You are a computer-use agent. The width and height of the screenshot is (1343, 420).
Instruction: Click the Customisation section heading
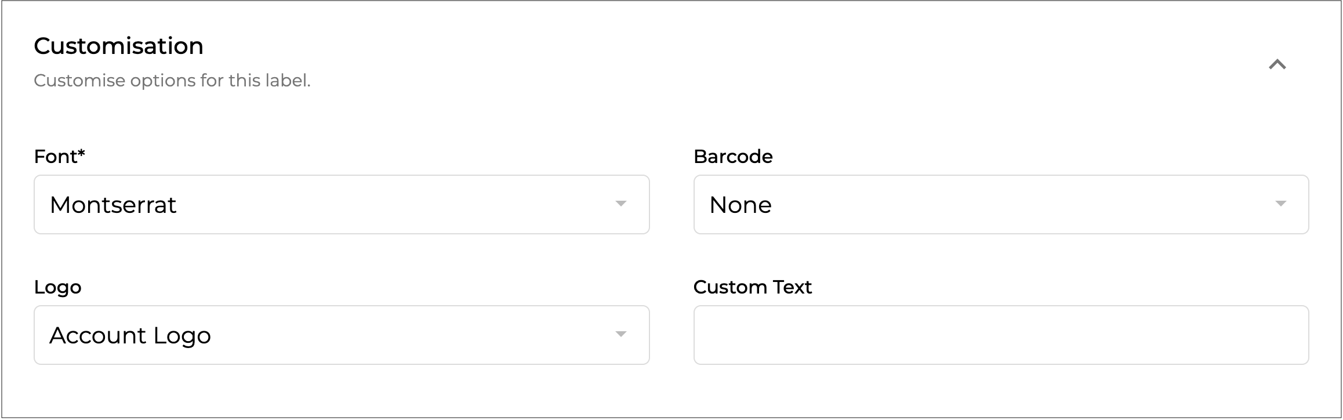coord(119,46)
